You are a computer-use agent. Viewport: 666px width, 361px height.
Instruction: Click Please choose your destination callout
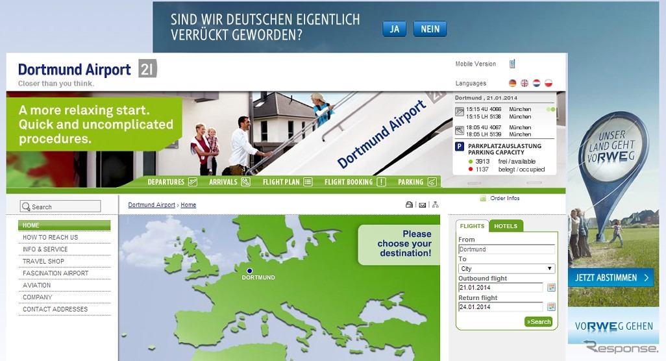coord(399,243)
